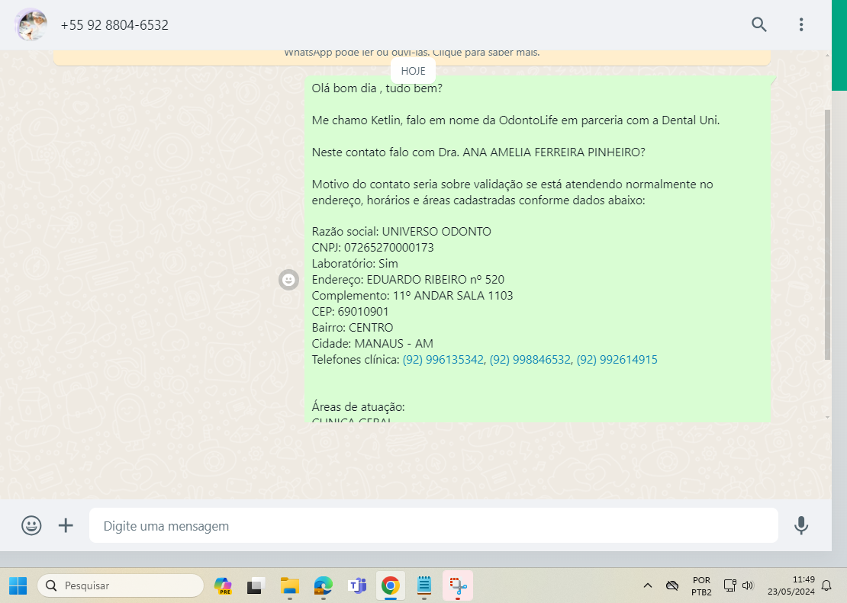Click the cloud sync status tray icon
The height and width of the screenshot is (603, 847).
[x=672, y=585]
